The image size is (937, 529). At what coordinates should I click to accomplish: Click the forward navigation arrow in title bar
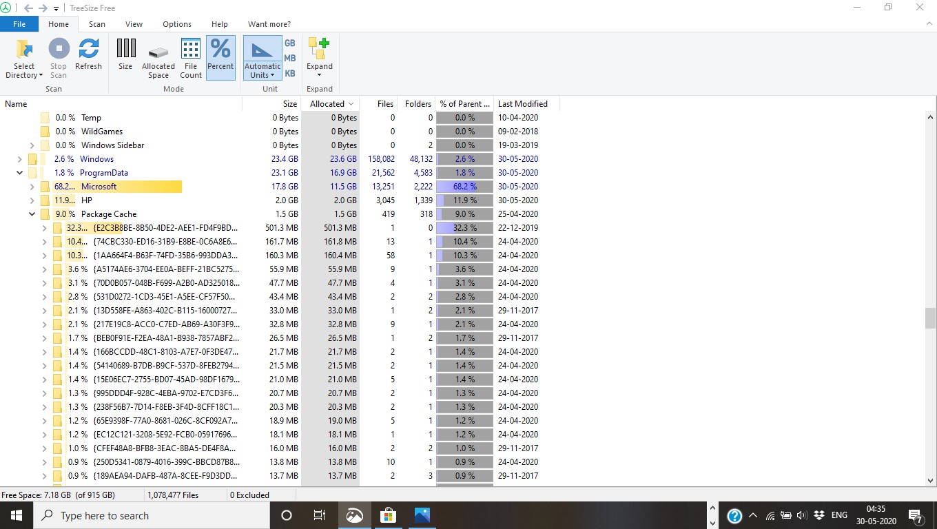43,8
